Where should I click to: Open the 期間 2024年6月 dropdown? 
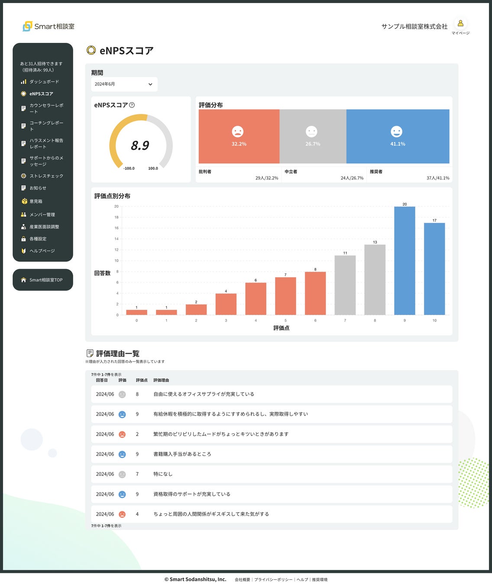click(124, 84)
